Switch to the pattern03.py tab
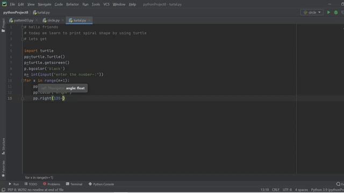Screen dimensions: 344x193 pyautogui.click(x=24, y=20)
